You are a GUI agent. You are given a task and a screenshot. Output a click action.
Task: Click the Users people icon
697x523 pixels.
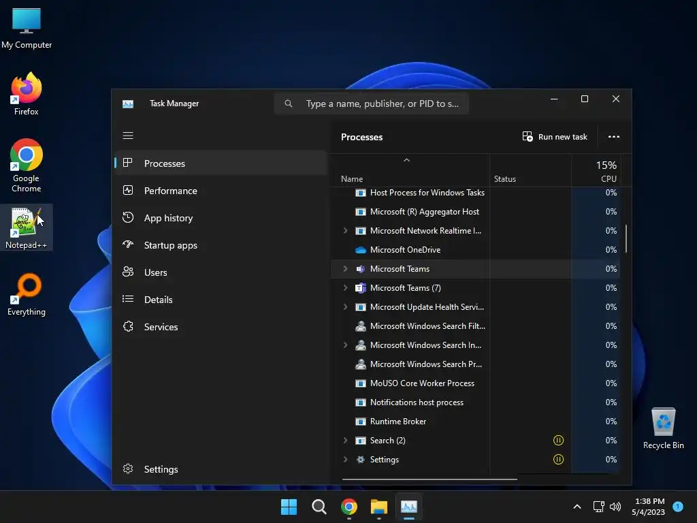point(128,272)
